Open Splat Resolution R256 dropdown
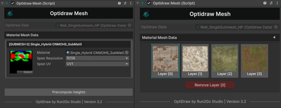The image size is (281, 108). pyautogui.click(x=97, y=58)
